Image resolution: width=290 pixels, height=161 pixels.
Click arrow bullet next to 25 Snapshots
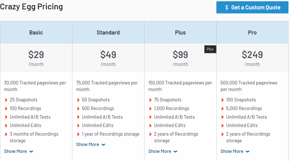pos(6,100)
